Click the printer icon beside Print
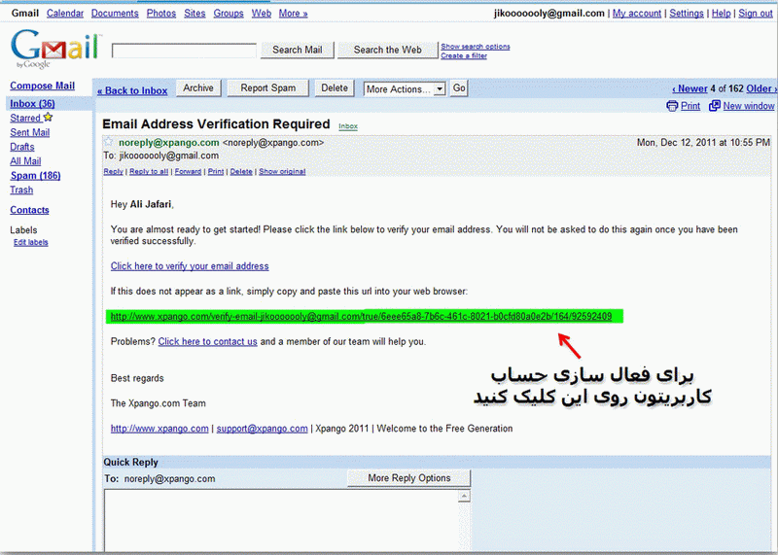Image resolution: width=778 pixels, height=555 pixels. point(672,106)
